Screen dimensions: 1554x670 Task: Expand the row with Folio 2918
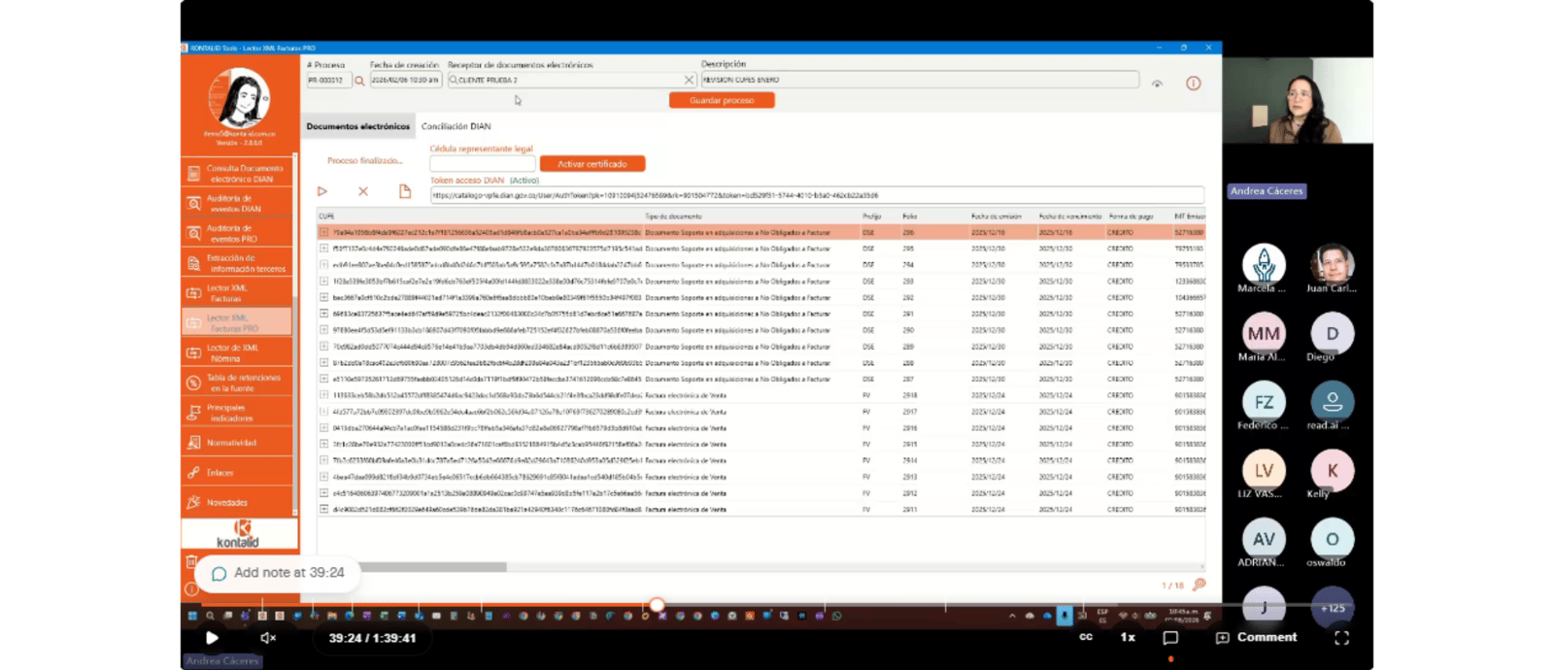pyautogui.click(x=324, y=395)
